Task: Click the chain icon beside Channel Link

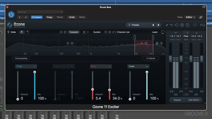Action: click(114, 32)
